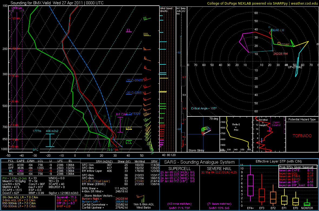Click the LCL-EL (Cloud Layer) row
Viewport: 319px width, 211px height.
[121, 181]
